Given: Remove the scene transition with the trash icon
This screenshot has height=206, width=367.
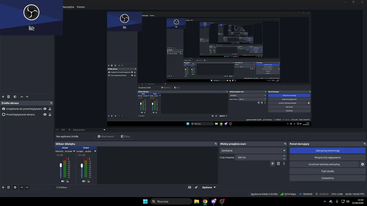Looking at the screenshot, I should (x=278, y=163).
